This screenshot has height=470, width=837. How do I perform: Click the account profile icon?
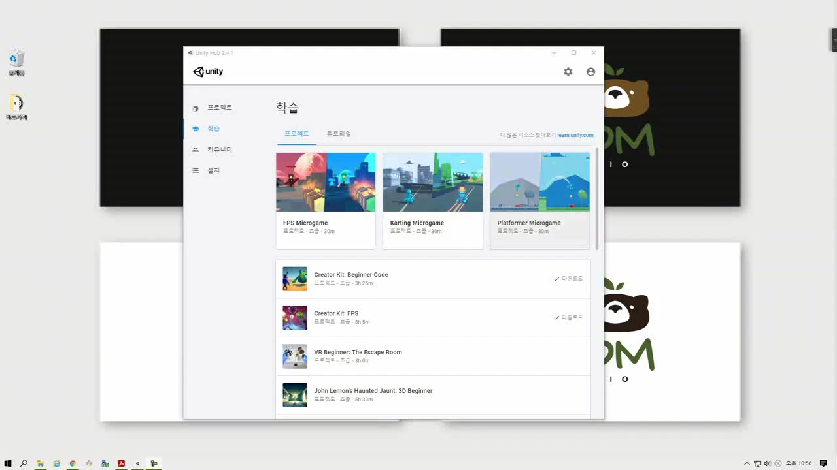tap(590, 72)
